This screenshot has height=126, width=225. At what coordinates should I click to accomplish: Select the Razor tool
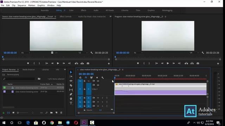pyautogui.click(x=71, y=85)
